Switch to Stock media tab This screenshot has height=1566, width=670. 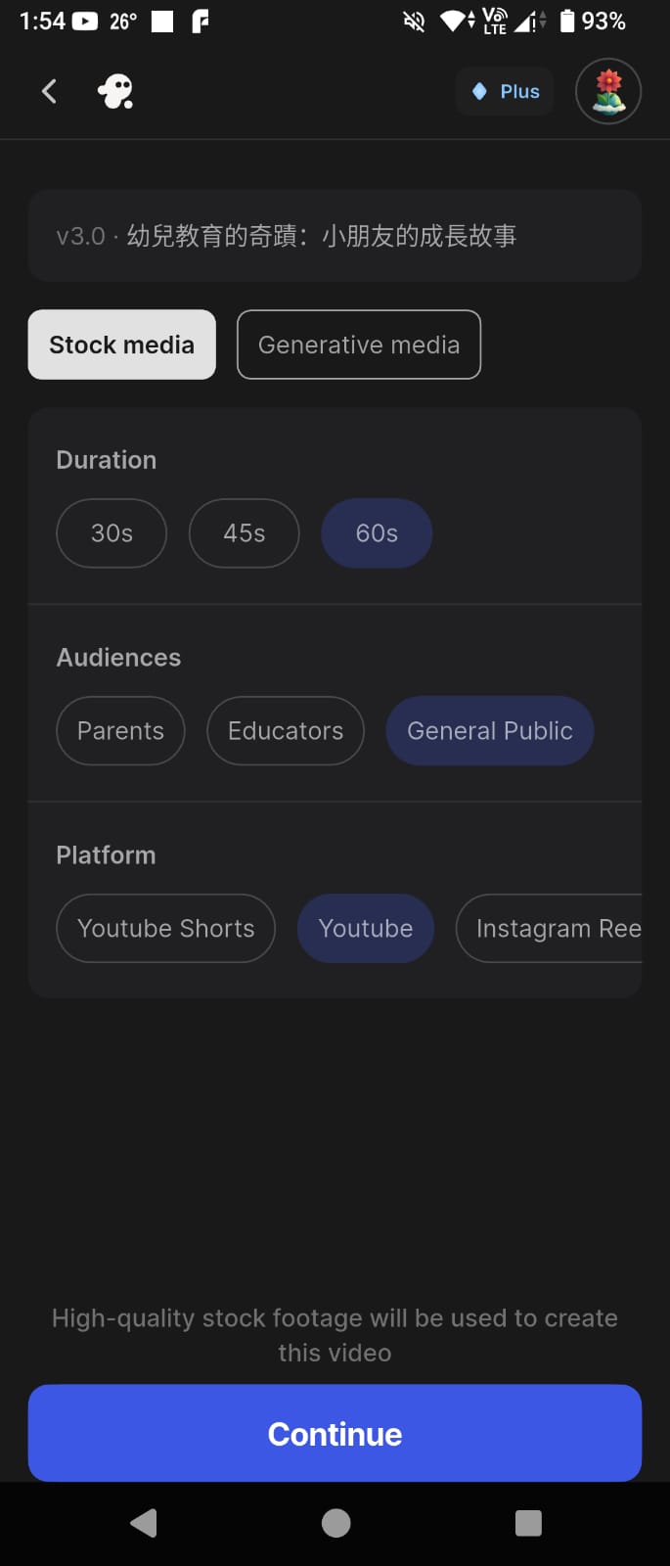121,345
